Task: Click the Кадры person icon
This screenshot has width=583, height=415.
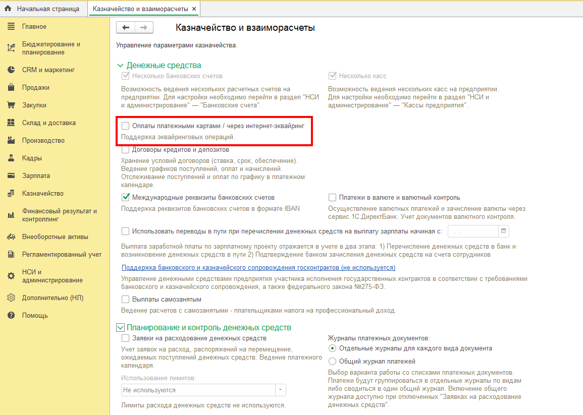Action: [x=11, y=158]
